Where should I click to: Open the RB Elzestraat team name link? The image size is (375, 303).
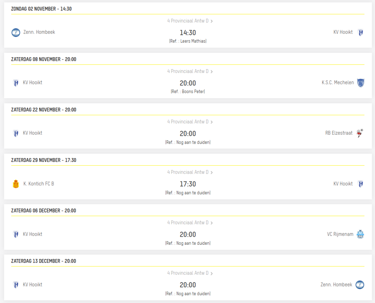coord(339,133)
